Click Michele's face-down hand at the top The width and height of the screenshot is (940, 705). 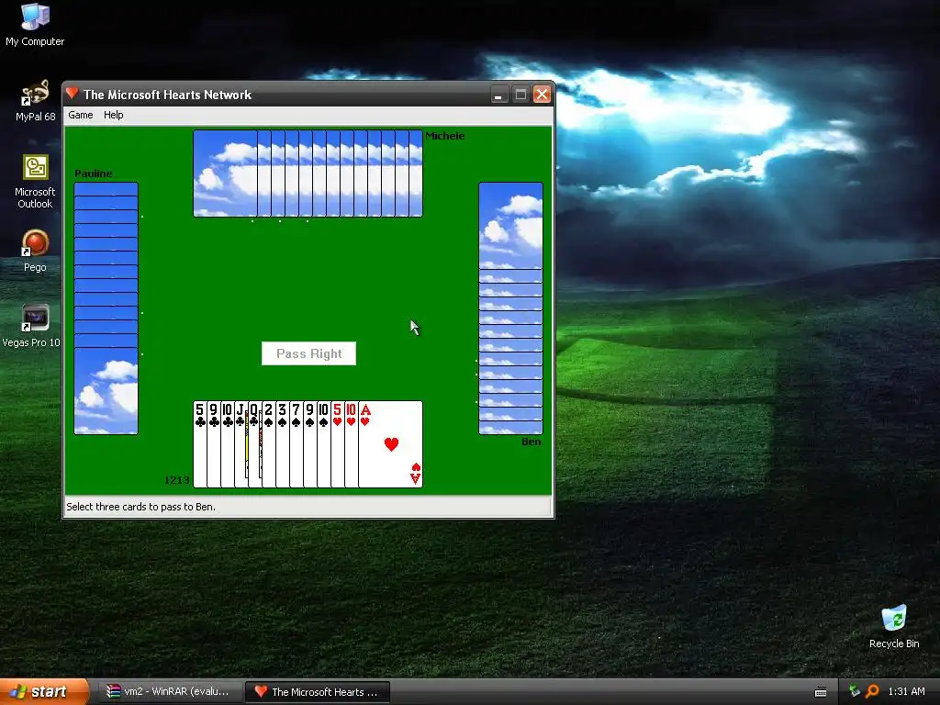(x=308, y=173)
